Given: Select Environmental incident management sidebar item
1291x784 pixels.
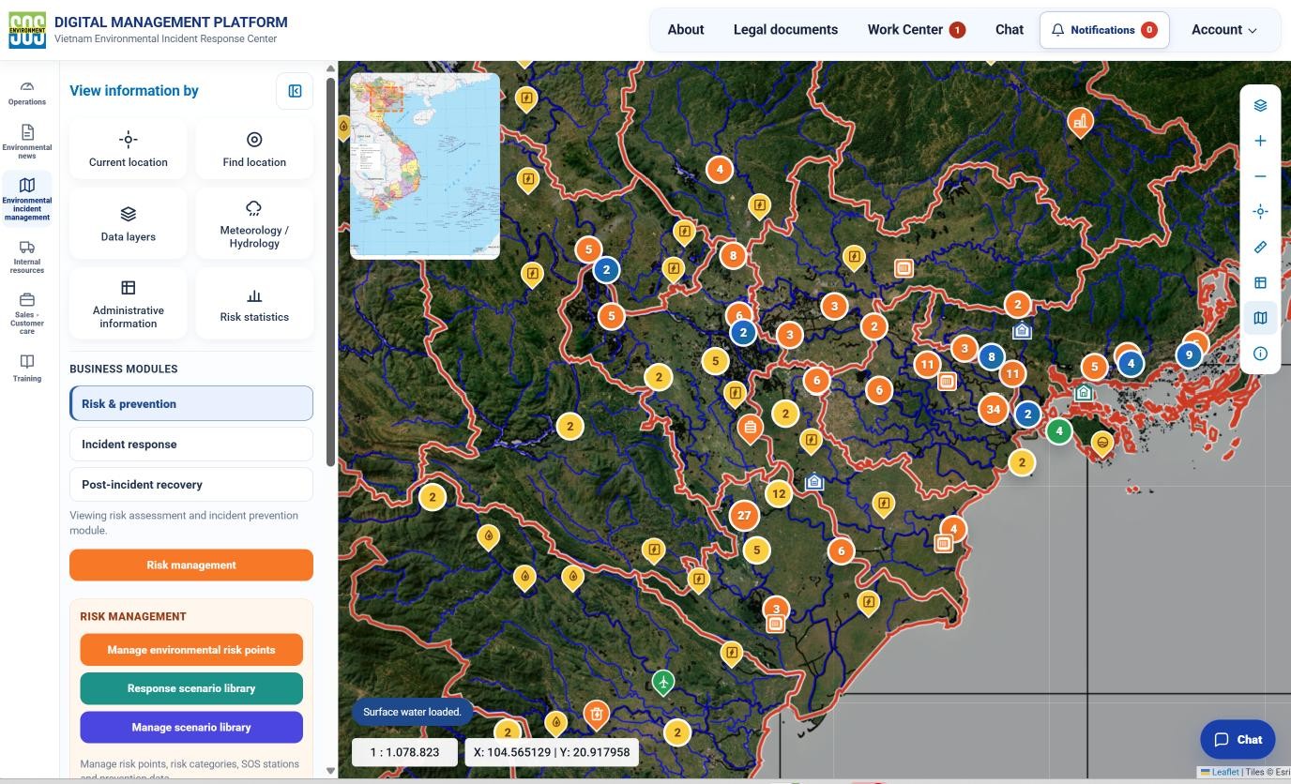Looking at the screenshot, I should (27, 199).
